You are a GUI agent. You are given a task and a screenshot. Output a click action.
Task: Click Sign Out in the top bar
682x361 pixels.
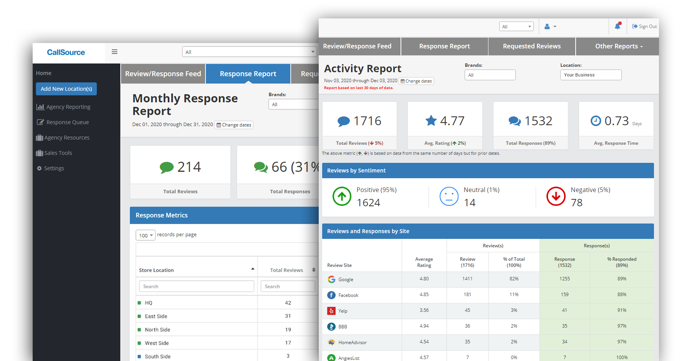pos(644,26)
